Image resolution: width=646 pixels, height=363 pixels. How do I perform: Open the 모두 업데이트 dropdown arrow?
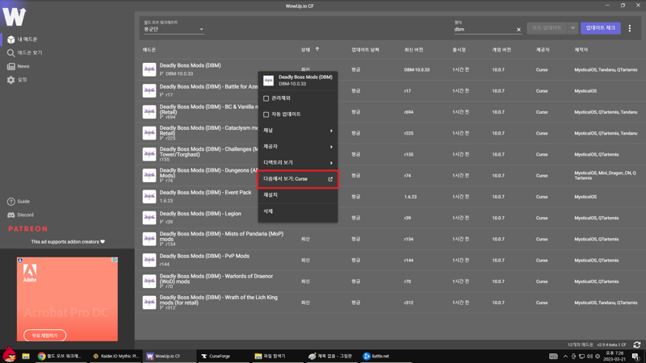coord(573,28)
